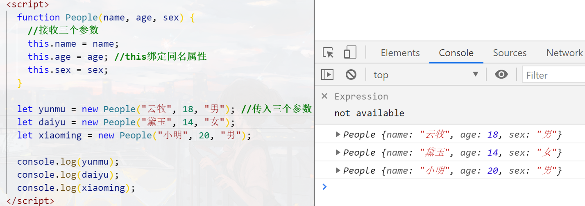Click console.log(yunmu) line
The width and height of the screenshot is (585, 206).
tap(68, 161)
